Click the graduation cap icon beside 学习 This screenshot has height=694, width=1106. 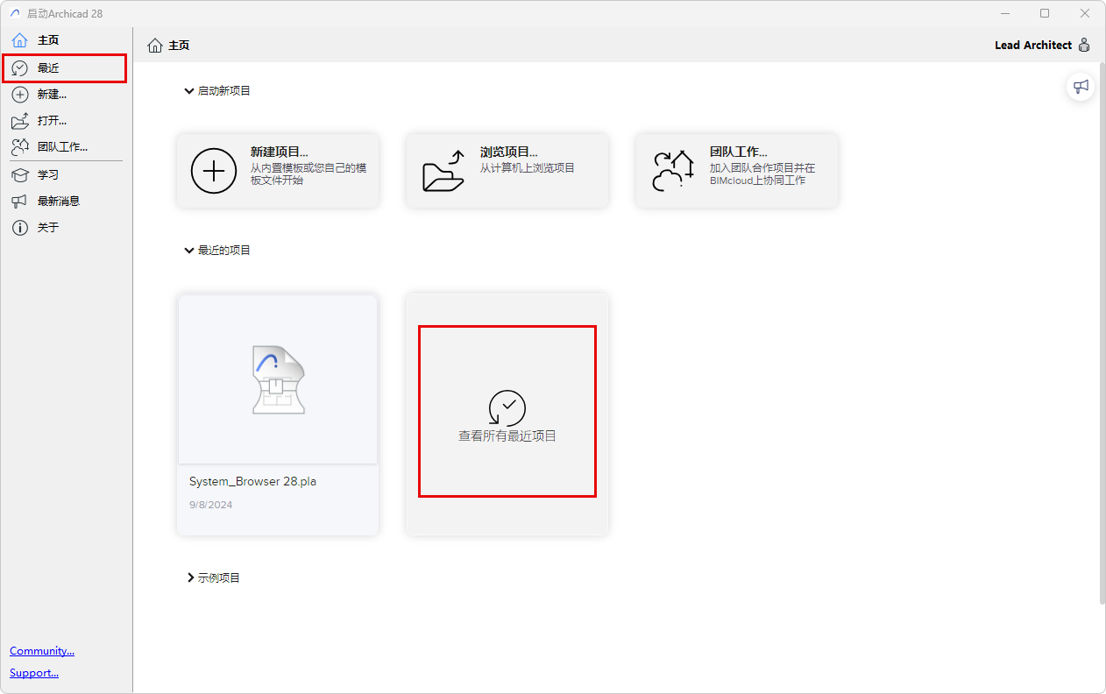click(19, 174)
